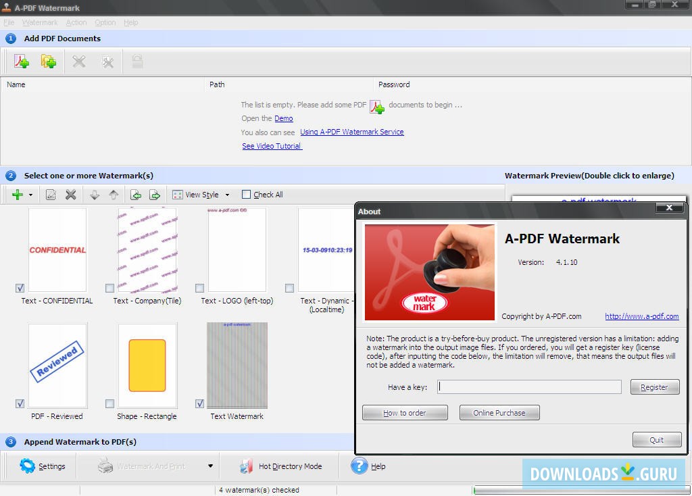The height and width of the screenshot is (496, 692).
Task: Enable the Check All checkbox
Action: click(x=246, y=195)
